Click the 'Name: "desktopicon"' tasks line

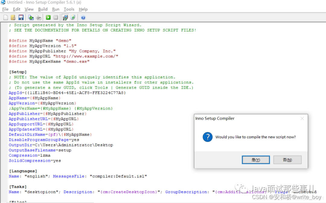[x=163, y=192]
